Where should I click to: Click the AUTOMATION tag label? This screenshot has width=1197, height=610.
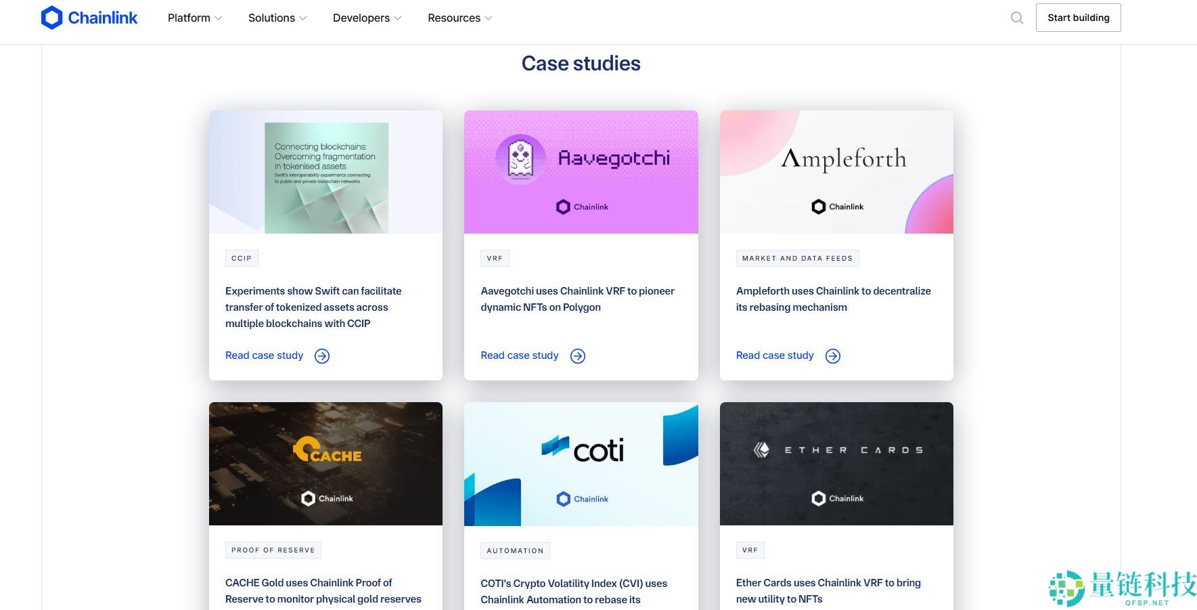pos(515,550)
